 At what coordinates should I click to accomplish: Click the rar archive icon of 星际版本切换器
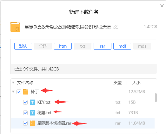[32, 123]
